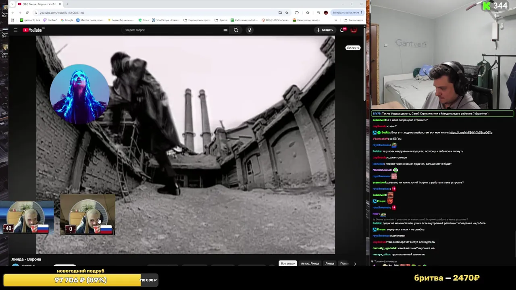Screen dimensions: 516x290
Task: Close the Линда - Ворона tab
Action: click(60, 4)
